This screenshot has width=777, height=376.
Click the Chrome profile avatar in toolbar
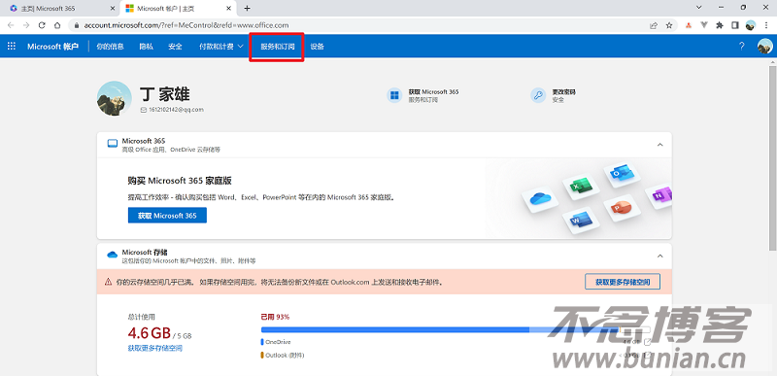[x=751, y=25]
